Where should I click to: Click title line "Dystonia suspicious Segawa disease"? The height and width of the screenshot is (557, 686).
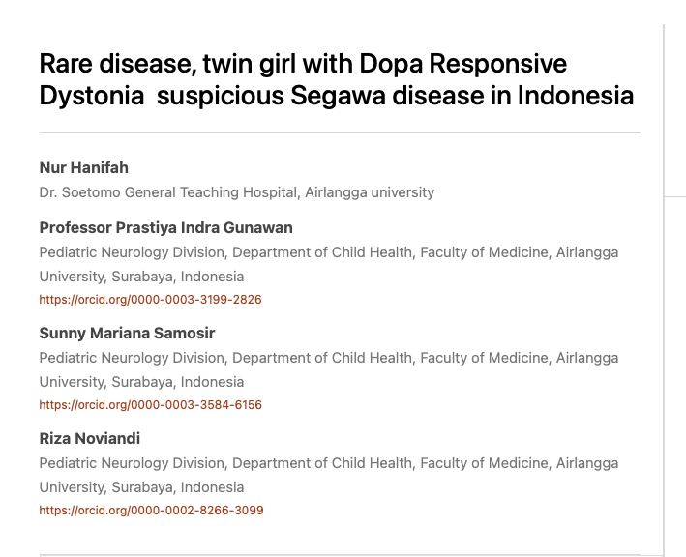pyautogui.click(x=336, y=97)
